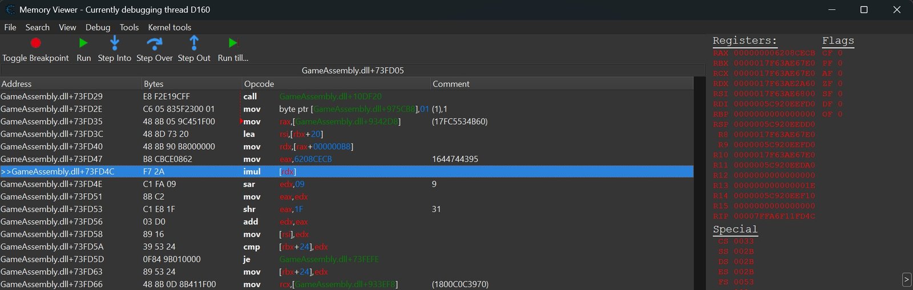Viewport: 913px width, 290px height.
Task: Open the File menu
Action: pos(10,27)
